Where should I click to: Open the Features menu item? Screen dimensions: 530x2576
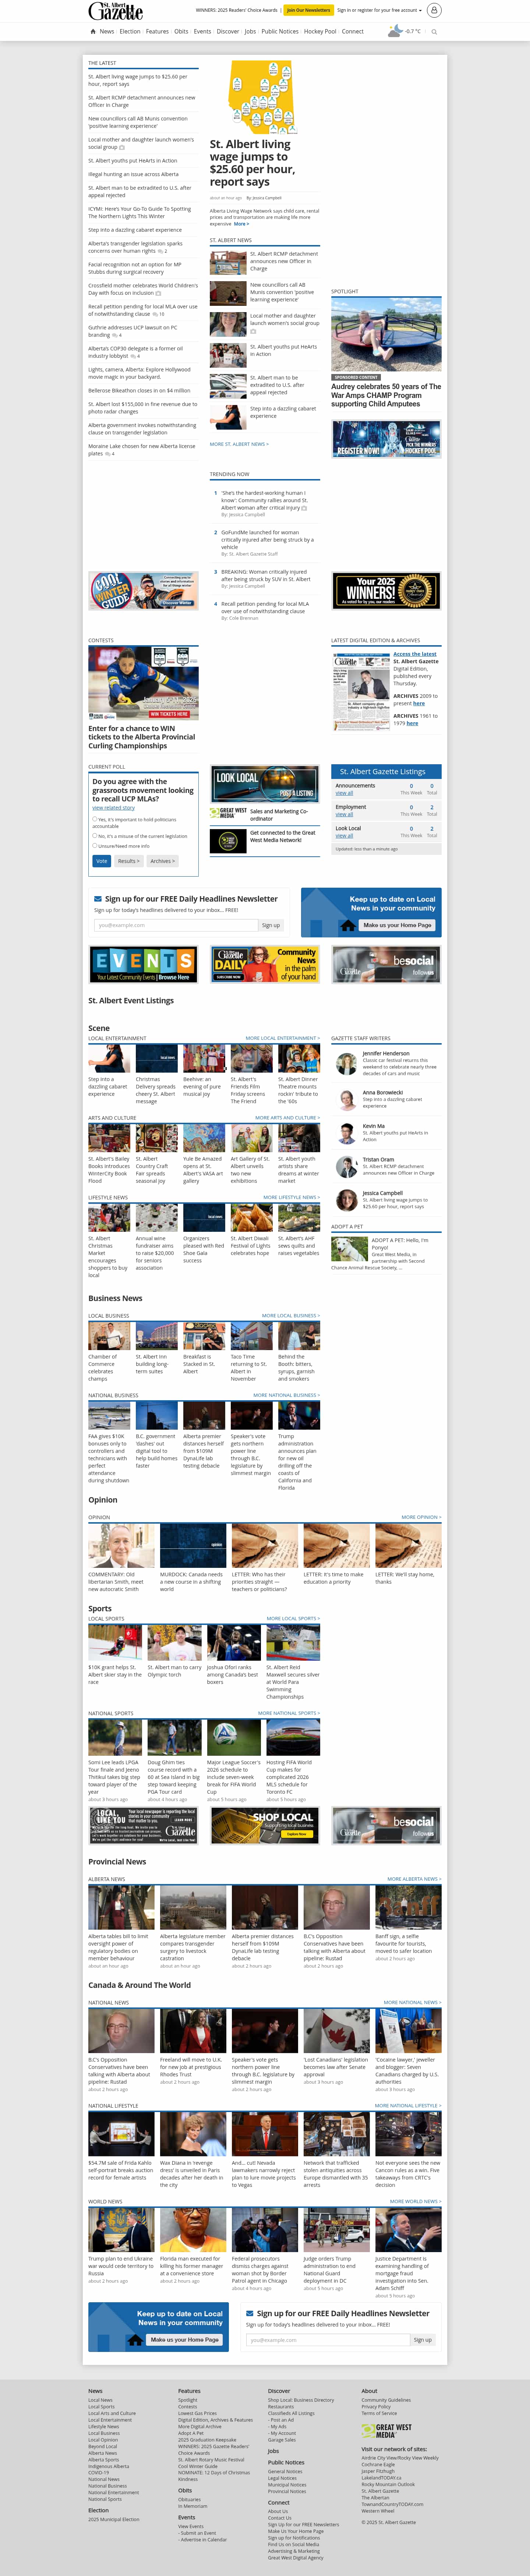coord(157,31)
